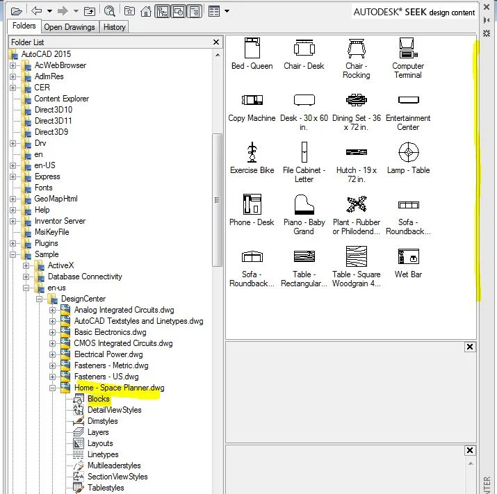Switch to the Folders tab
Image resolution: width=497 pixels, height=494 pixels.
(24, 26)
